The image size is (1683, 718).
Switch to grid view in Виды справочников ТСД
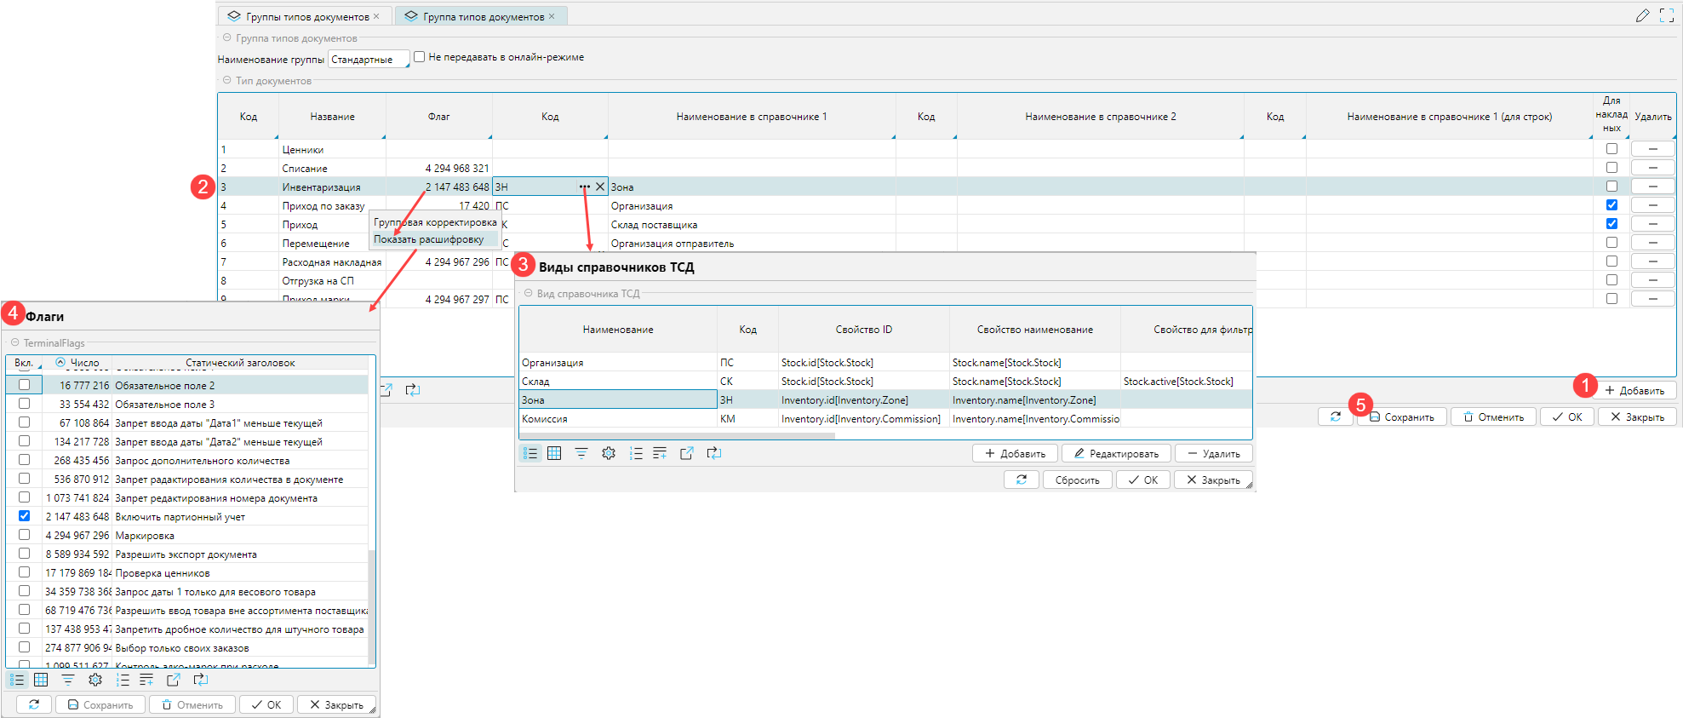click(554, 453)
